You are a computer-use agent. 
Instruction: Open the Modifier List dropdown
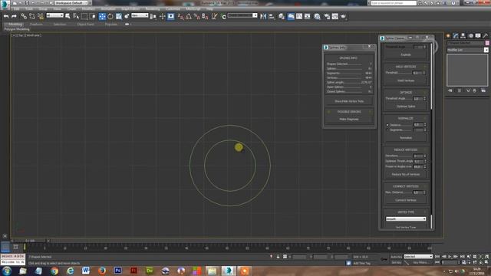467,50
